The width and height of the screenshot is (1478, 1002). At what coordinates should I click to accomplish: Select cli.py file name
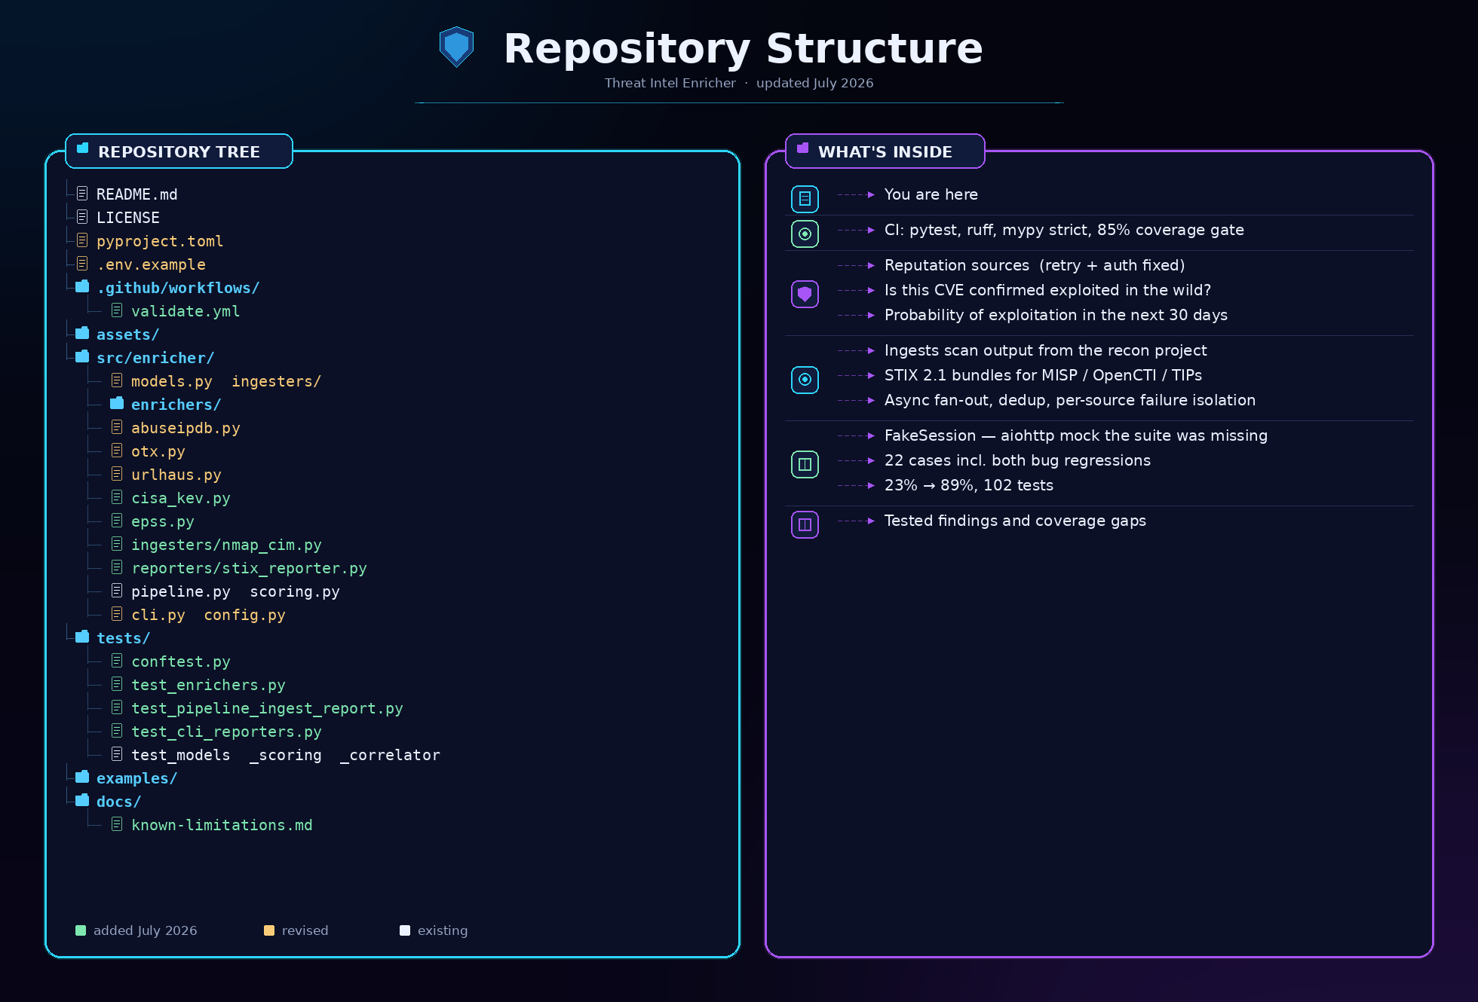pyautogui.click(x=158, y=615)
